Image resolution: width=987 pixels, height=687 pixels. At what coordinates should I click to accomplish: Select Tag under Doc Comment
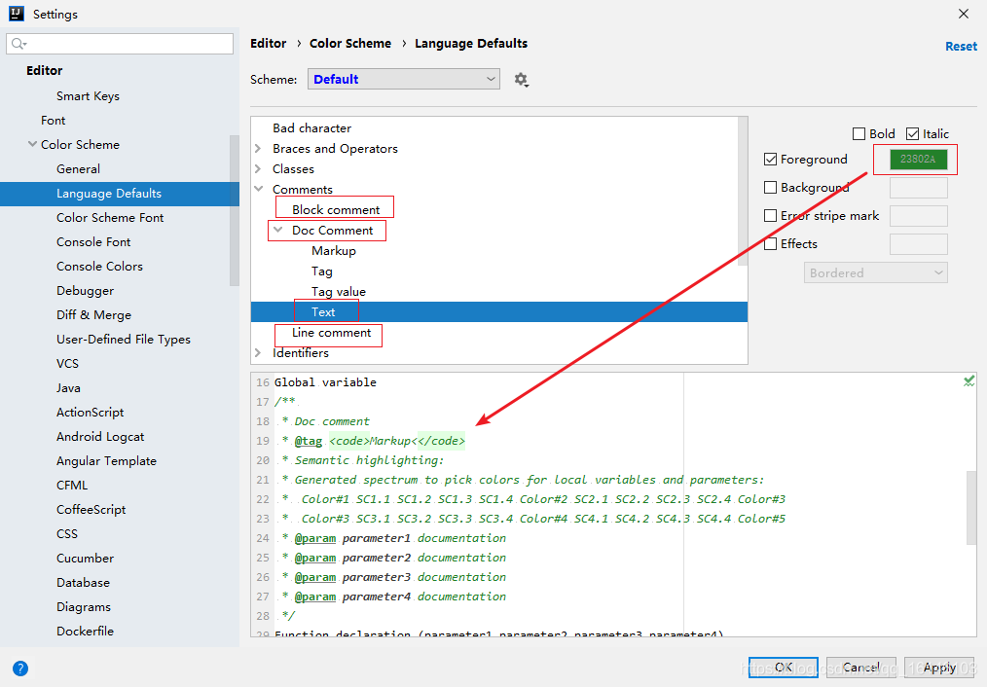(x=321, y=271)
